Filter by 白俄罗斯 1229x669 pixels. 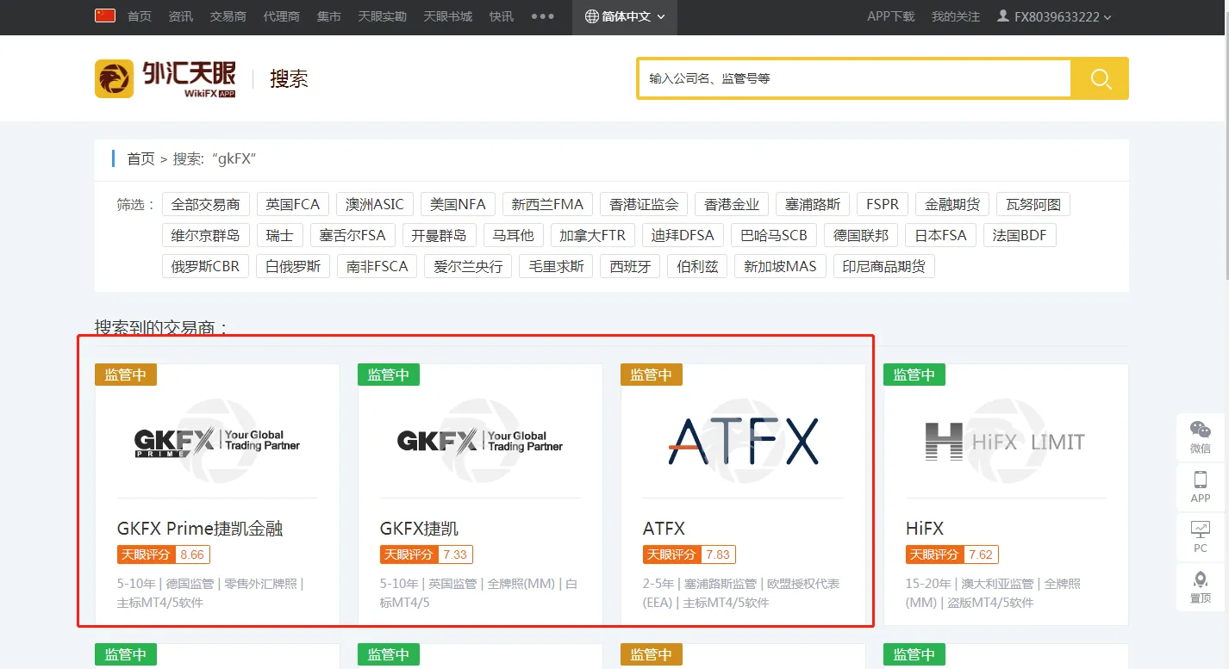coord(293,266)
